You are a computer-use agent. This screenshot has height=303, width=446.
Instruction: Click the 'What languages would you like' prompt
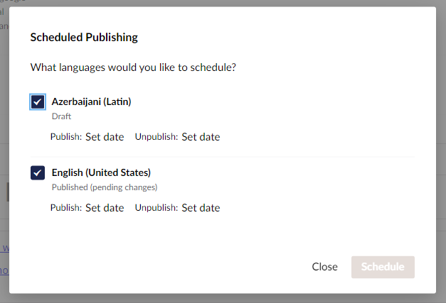133,68
